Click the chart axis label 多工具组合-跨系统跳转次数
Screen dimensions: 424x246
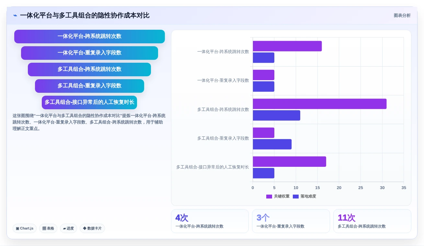(x=223, y=110)
